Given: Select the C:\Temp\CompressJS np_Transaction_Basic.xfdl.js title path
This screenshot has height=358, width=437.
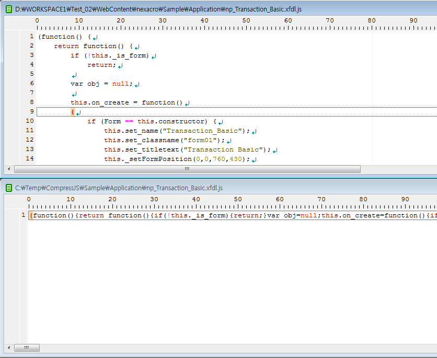Looking at the screenshot, I should coord(119,188).
